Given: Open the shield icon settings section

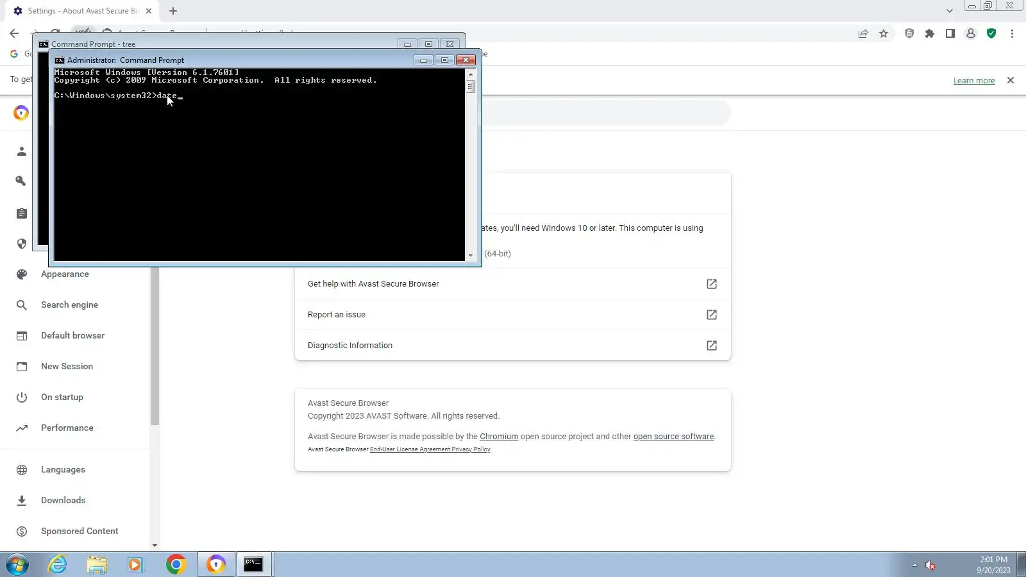Looking at the screenshot, I should 22,244.
